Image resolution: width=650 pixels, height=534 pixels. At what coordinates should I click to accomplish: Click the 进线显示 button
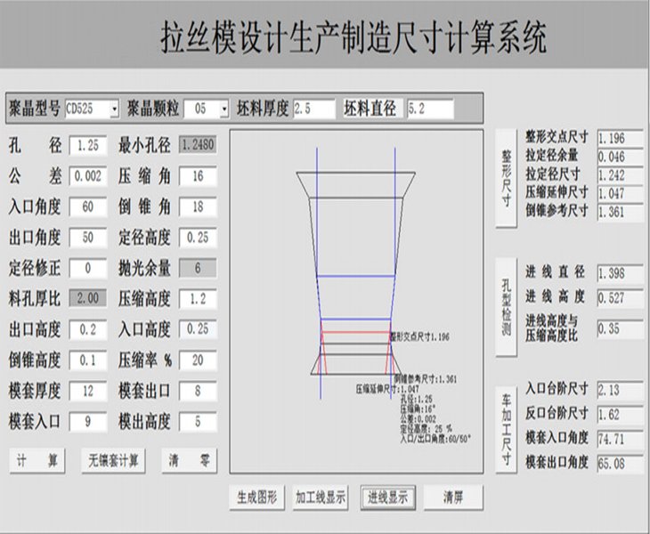click(x=388, y=498)
